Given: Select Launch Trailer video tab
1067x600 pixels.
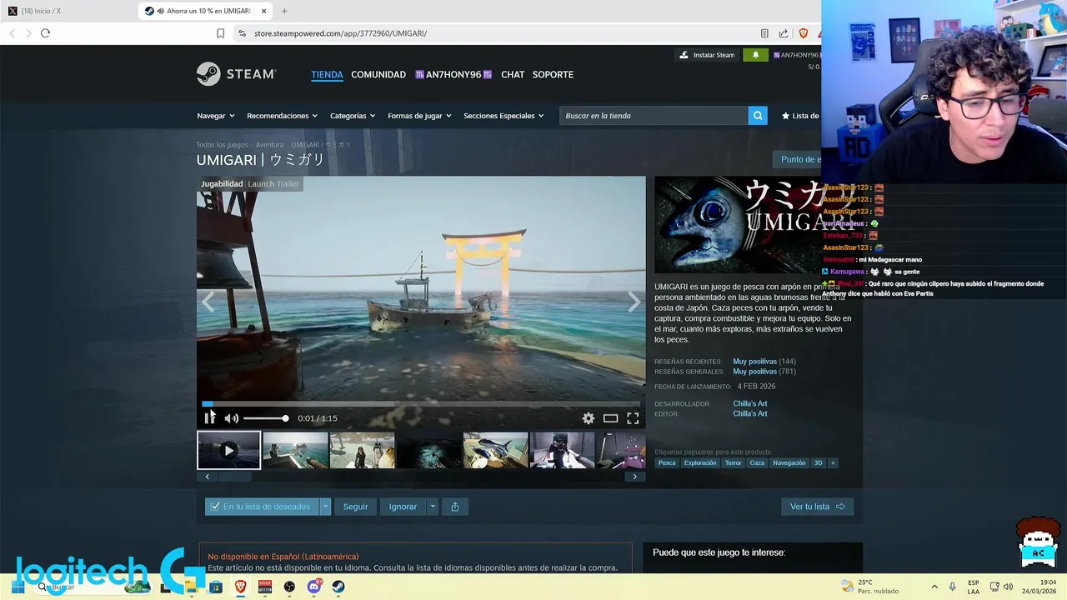Looking at the screenshot, I should (x=273, y=183).
